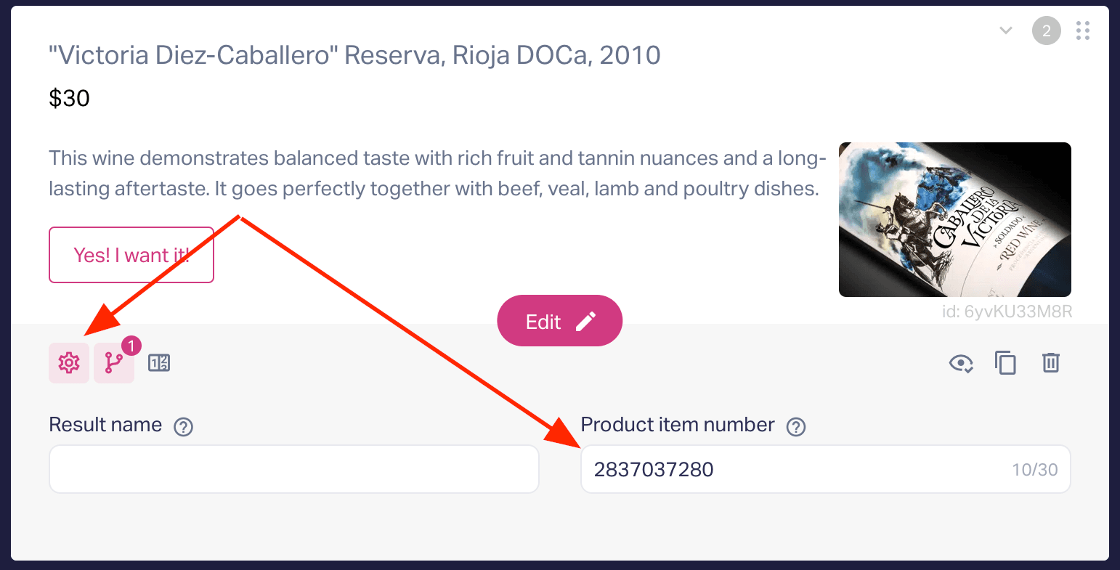Grab the six-dot drag handle
Image resolution: width=1120 pixels, height=570 pixels.
[1083, 30]
